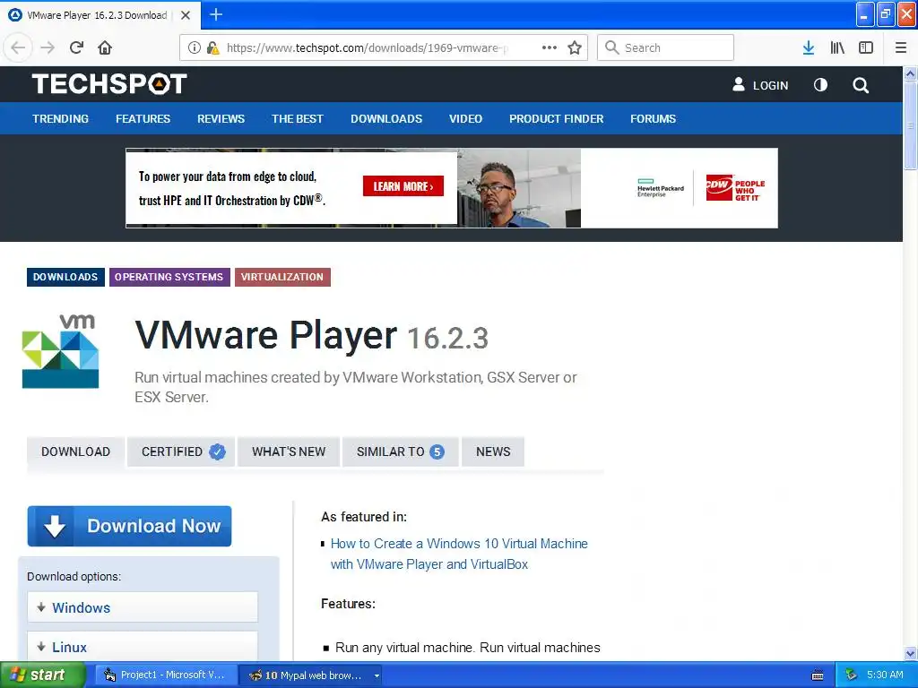Open the Windows start button
This screenshot has height=688, width=918.
pyautogui.click(x=42, y=675)
